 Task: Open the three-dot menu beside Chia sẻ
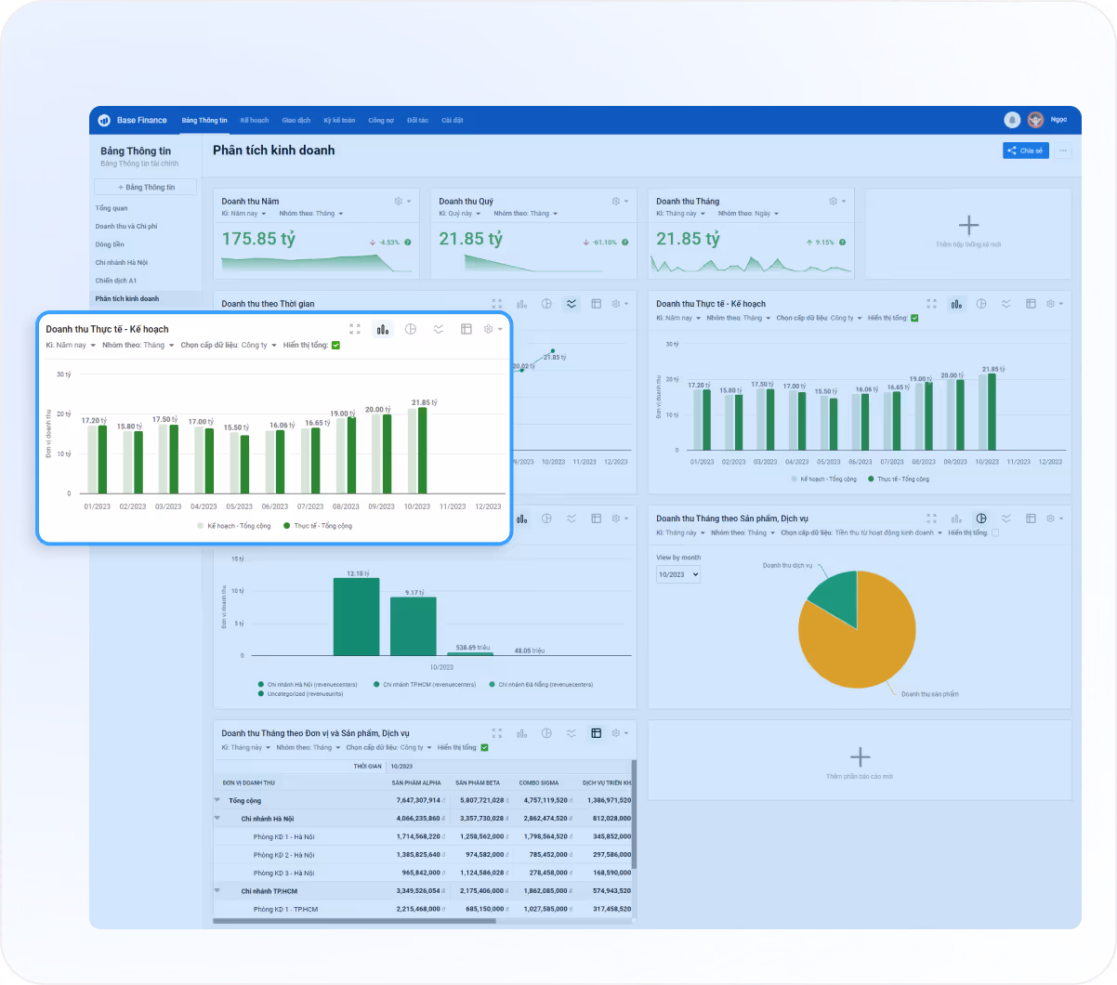point(1063,151)
